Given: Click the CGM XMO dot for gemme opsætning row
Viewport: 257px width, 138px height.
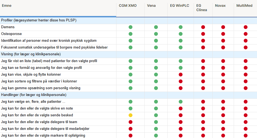Looking at the screenshot, I should [131, 88].
